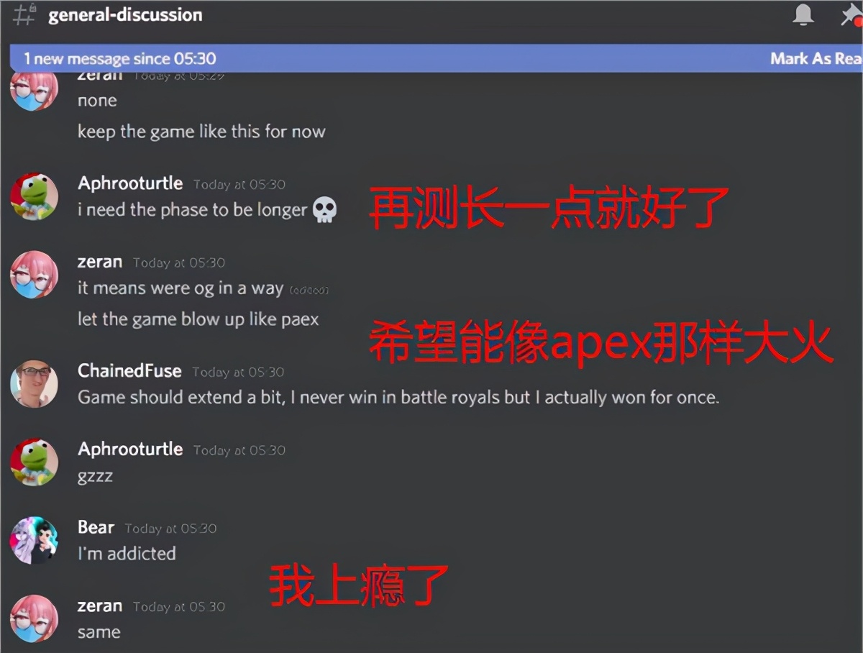Click zeran's avatar beside 'same' message

coord(34,618)
